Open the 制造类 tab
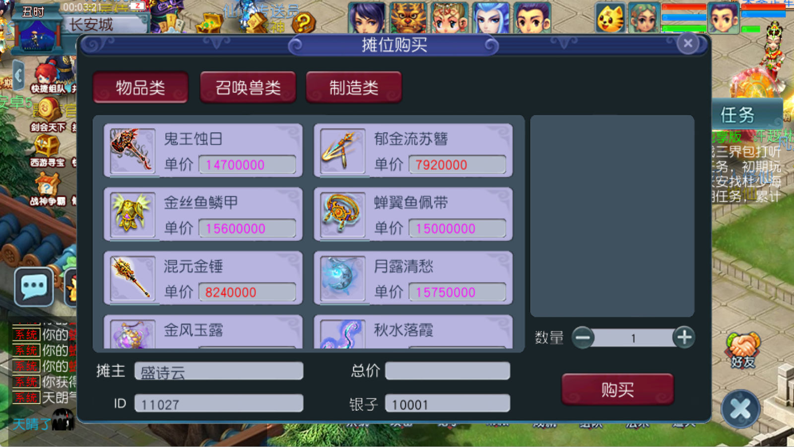Image resolution: width=794 pixels, height=447 pixels. click(x=354, y=87)
